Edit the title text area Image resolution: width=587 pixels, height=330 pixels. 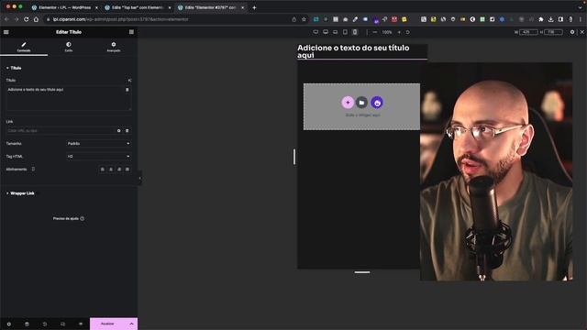69,98
